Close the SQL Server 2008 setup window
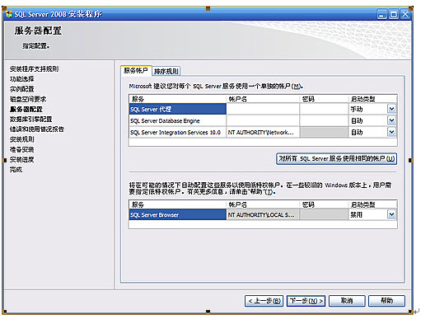Viewport: 421px width, 324px height. (x=405, y=14)
